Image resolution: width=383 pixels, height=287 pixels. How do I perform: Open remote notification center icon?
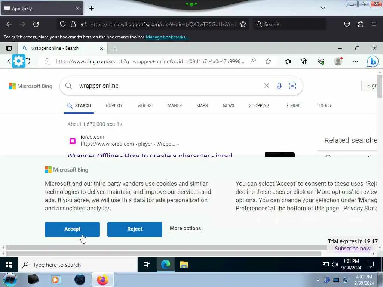click(x=371, y=265)
